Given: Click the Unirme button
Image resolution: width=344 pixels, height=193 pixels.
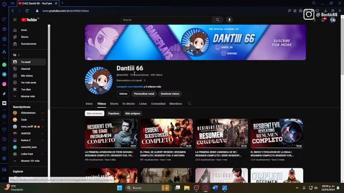Looking at the screenshot, I should (123, 94).
